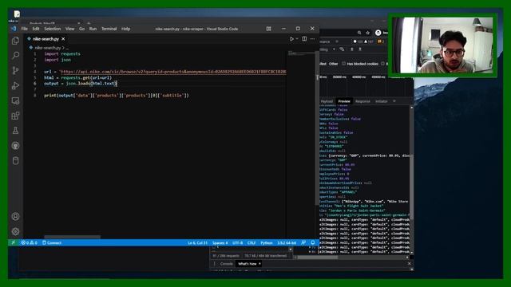Switch to Payload tab in DevTools
Viewport: 511px width, 287px height.
(327, 101)
